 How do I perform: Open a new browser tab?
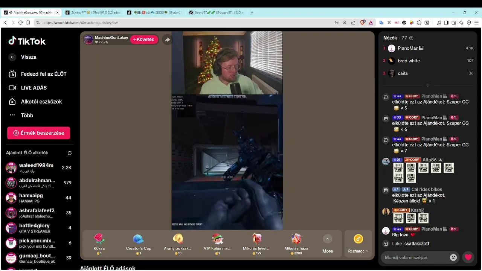point(252,12)
